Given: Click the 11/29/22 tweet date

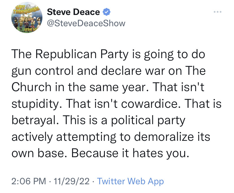Looking at the screenshot, I should click(x=72, y=181).
